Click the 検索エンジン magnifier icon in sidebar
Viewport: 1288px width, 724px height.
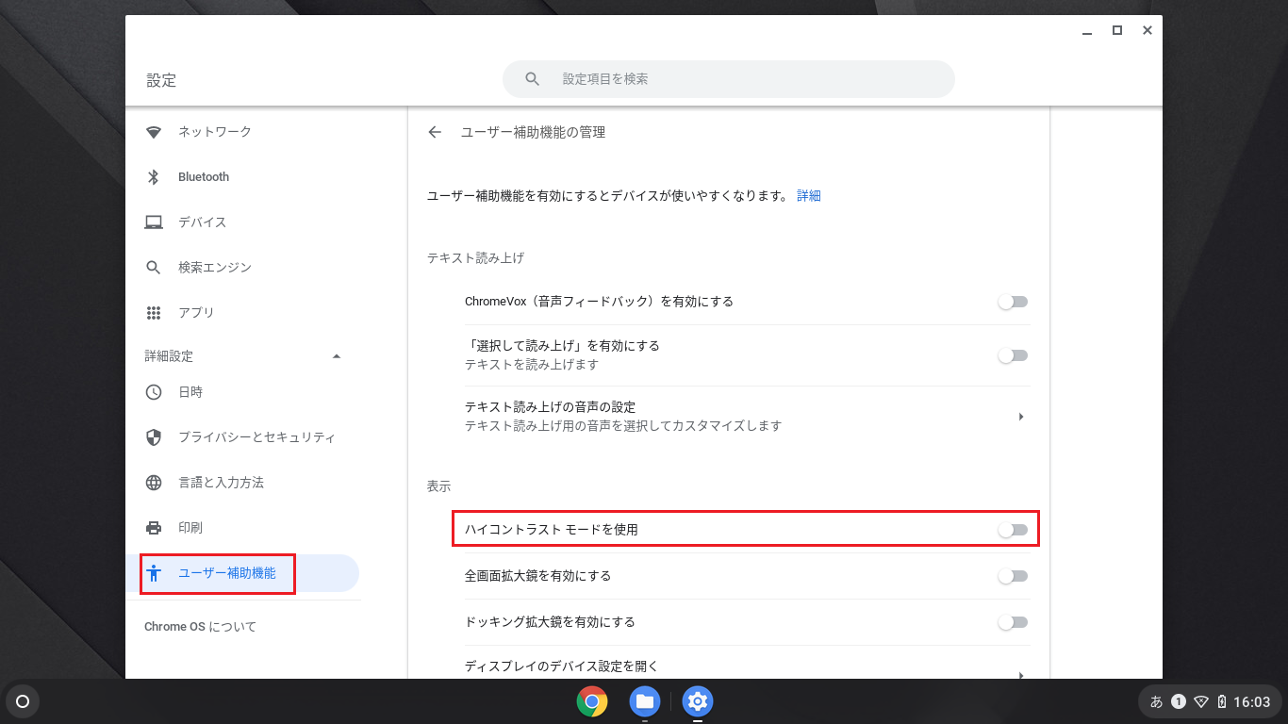(x=154, y=268)
